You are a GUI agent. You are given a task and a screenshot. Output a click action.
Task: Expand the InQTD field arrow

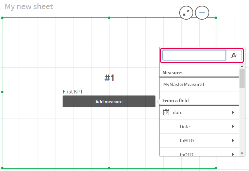pos(233,154)
